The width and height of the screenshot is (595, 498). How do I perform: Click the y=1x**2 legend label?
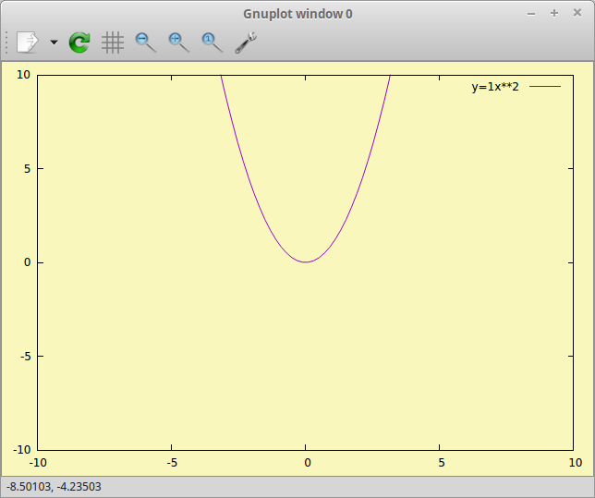(x=495, y=87)
